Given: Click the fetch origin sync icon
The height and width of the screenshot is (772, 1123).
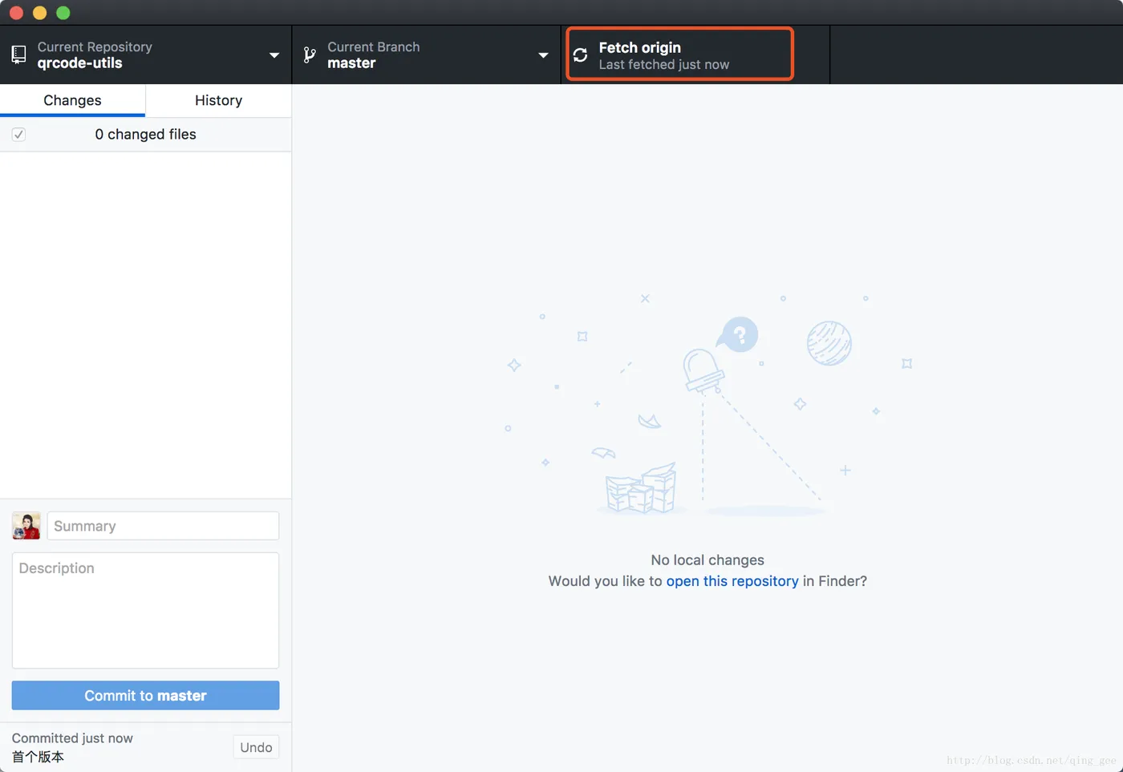Looking at the screenshot, I should click(581, 55).
